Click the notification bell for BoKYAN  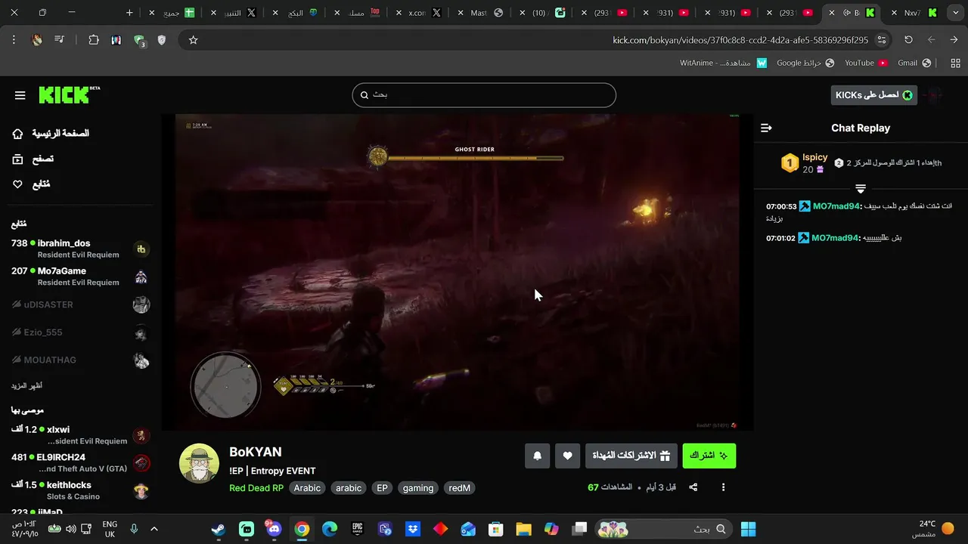(x=538, y=456)
